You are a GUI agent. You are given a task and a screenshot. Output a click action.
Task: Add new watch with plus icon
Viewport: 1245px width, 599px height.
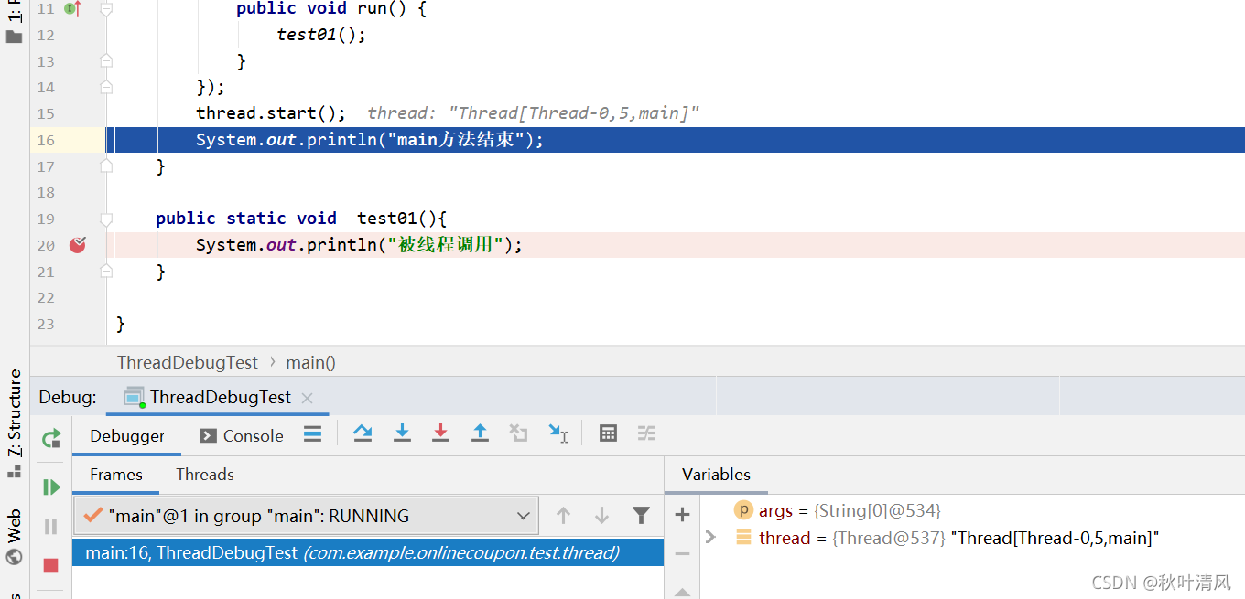(682, 515)
